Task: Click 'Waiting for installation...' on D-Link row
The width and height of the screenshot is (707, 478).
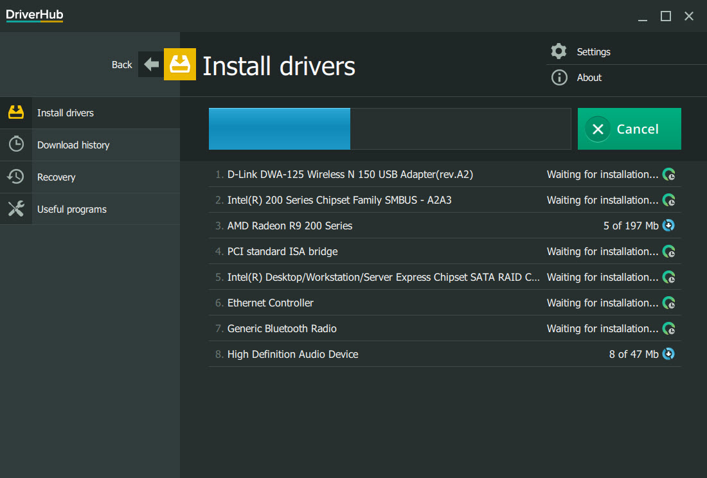Action: 602,174
